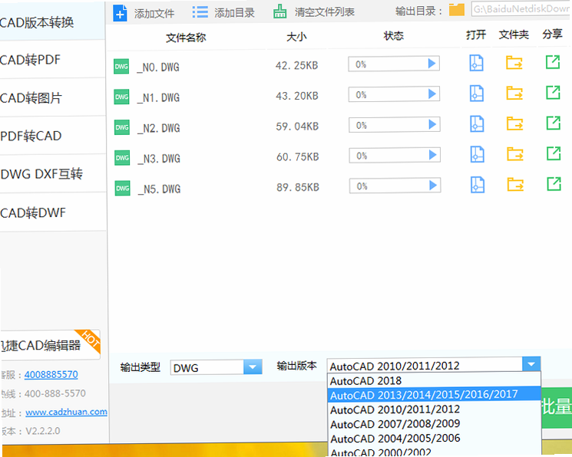Click the 添加文件 label
The width and height of the screenshot is (572, 457).
point(154,14)
